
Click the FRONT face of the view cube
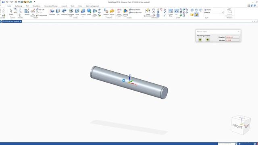click(237, 126)
